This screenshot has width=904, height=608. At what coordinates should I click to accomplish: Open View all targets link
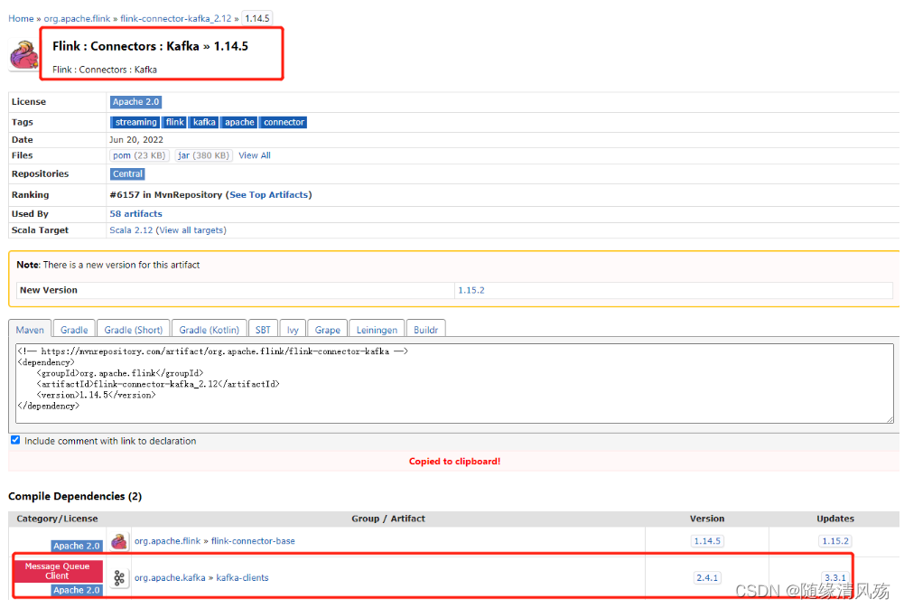191,230
